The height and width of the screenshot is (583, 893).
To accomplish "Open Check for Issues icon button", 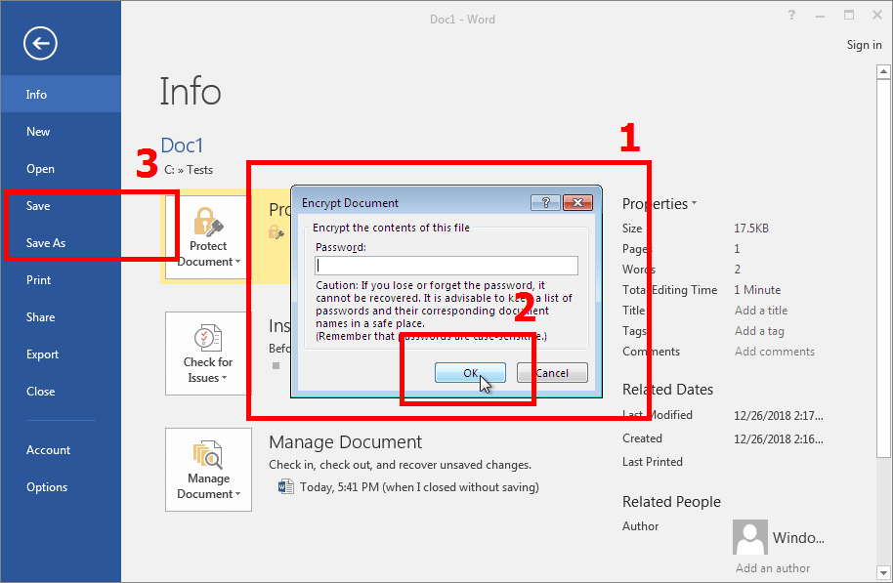I will click(x=208, y=353).
